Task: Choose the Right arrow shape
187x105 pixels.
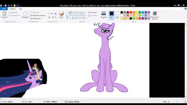Action: click(x=78, y=15)
